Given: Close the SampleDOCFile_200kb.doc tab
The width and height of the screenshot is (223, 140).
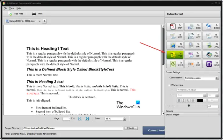Looking at the screenshot, I should 40,21.
